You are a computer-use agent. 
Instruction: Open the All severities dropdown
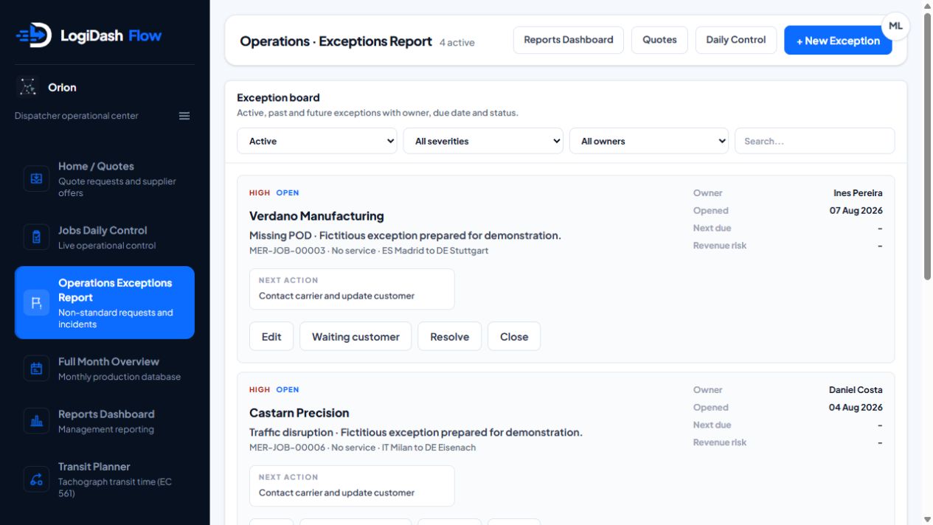483,141
